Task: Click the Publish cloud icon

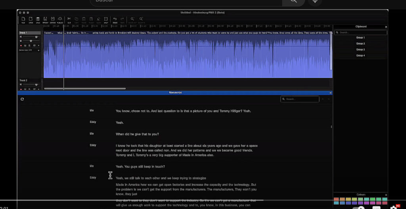Action: (60, 20)
